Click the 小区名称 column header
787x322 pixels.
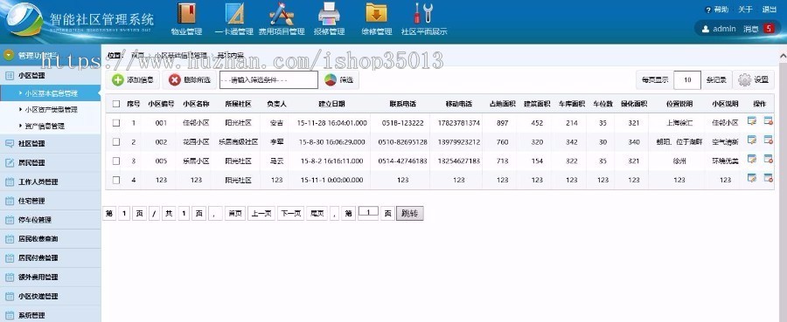(196, 104)
